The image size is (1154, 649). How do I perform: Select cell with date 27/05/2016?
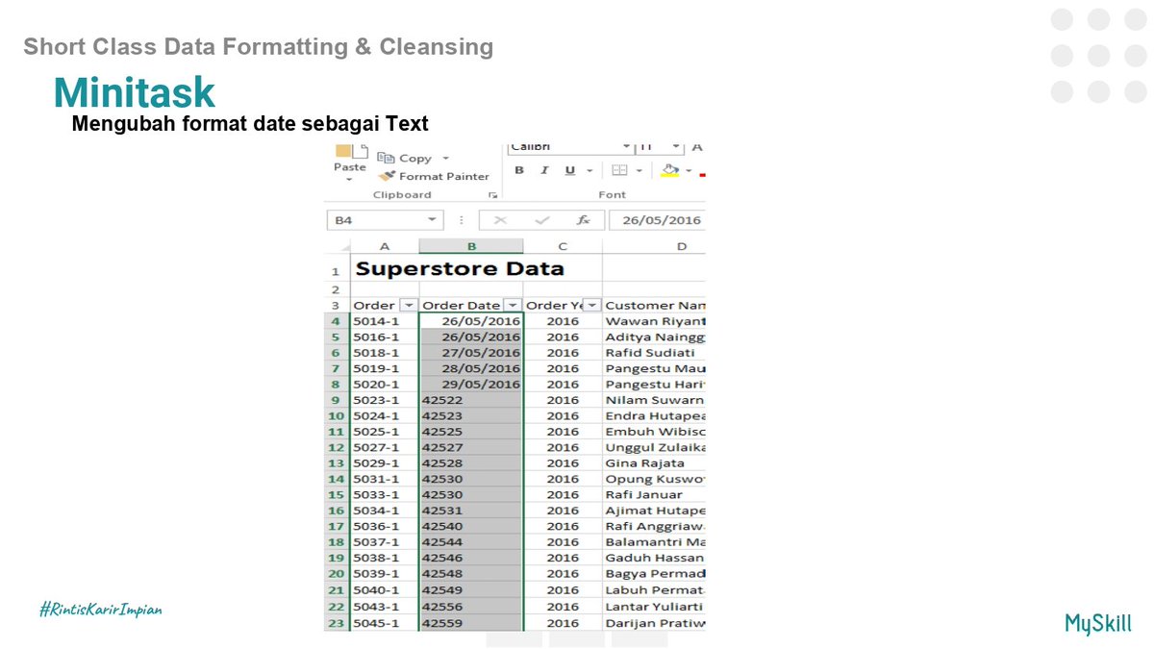(471, 353)
